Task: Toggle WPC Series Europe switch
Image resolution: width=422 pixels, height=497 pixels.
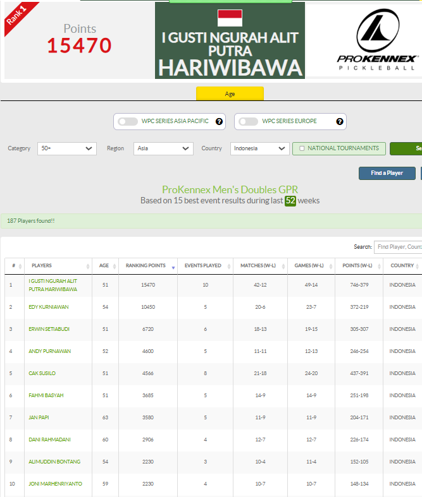Action: pos(248,121)
